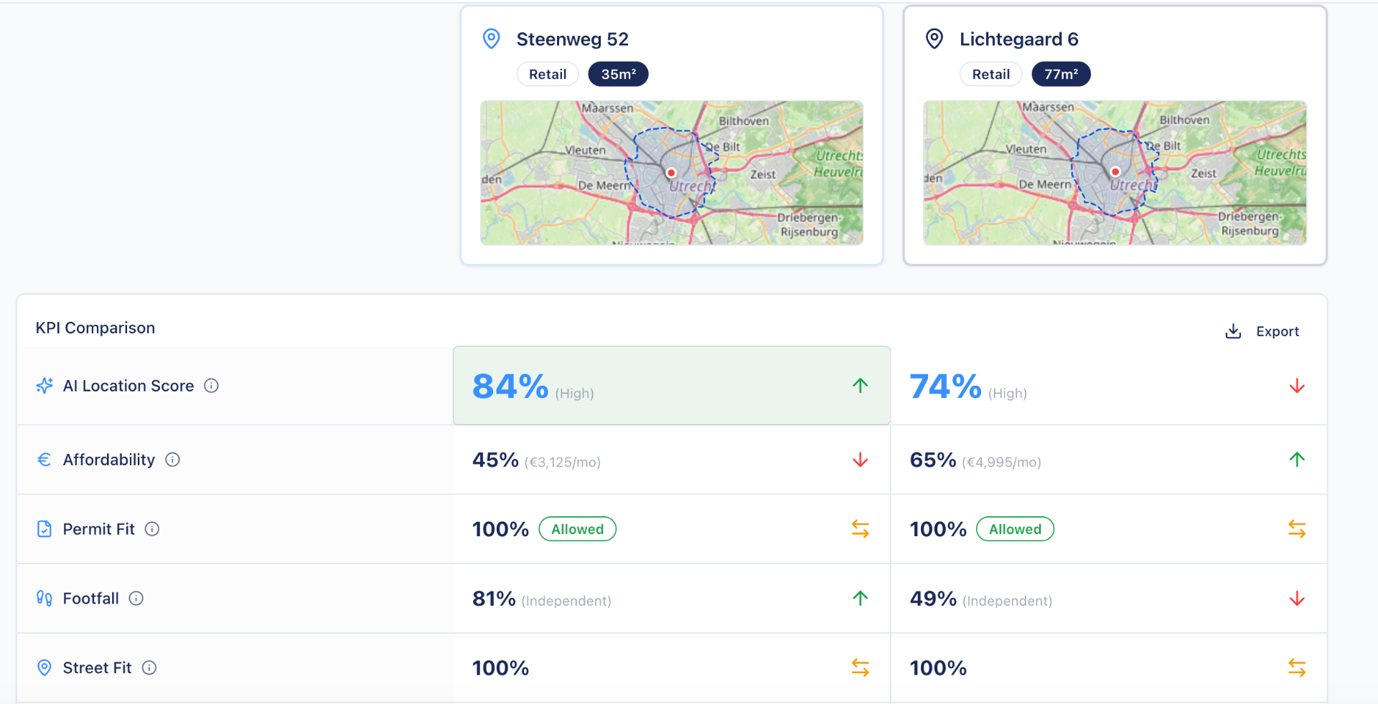
Task: Click the Retail tag on the Lichtegaard 6 card
Action: [991, 75]
